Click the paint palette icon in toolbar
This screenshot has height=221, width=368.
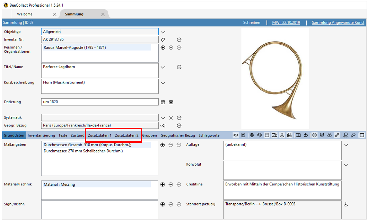click(260, 135)
